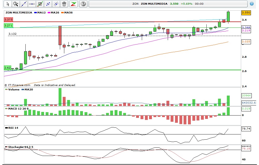This screenshot has height=165, width=259.
Task: Select the parallel channel lines tool
Action: click(x=56, y=4)
